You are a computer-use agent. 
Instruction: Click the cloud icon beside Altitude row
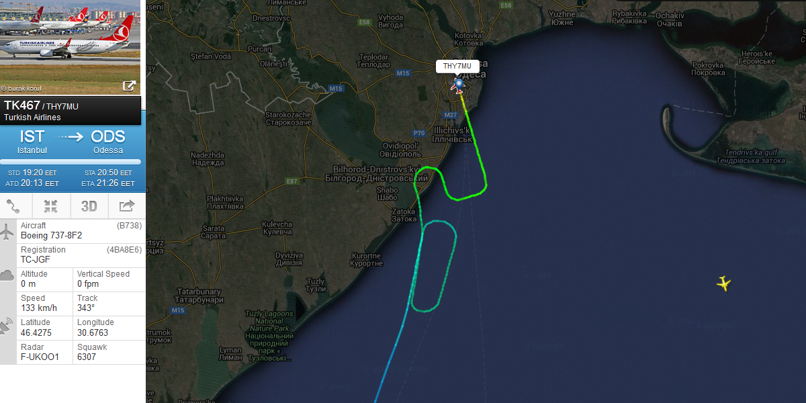(7, 275)
